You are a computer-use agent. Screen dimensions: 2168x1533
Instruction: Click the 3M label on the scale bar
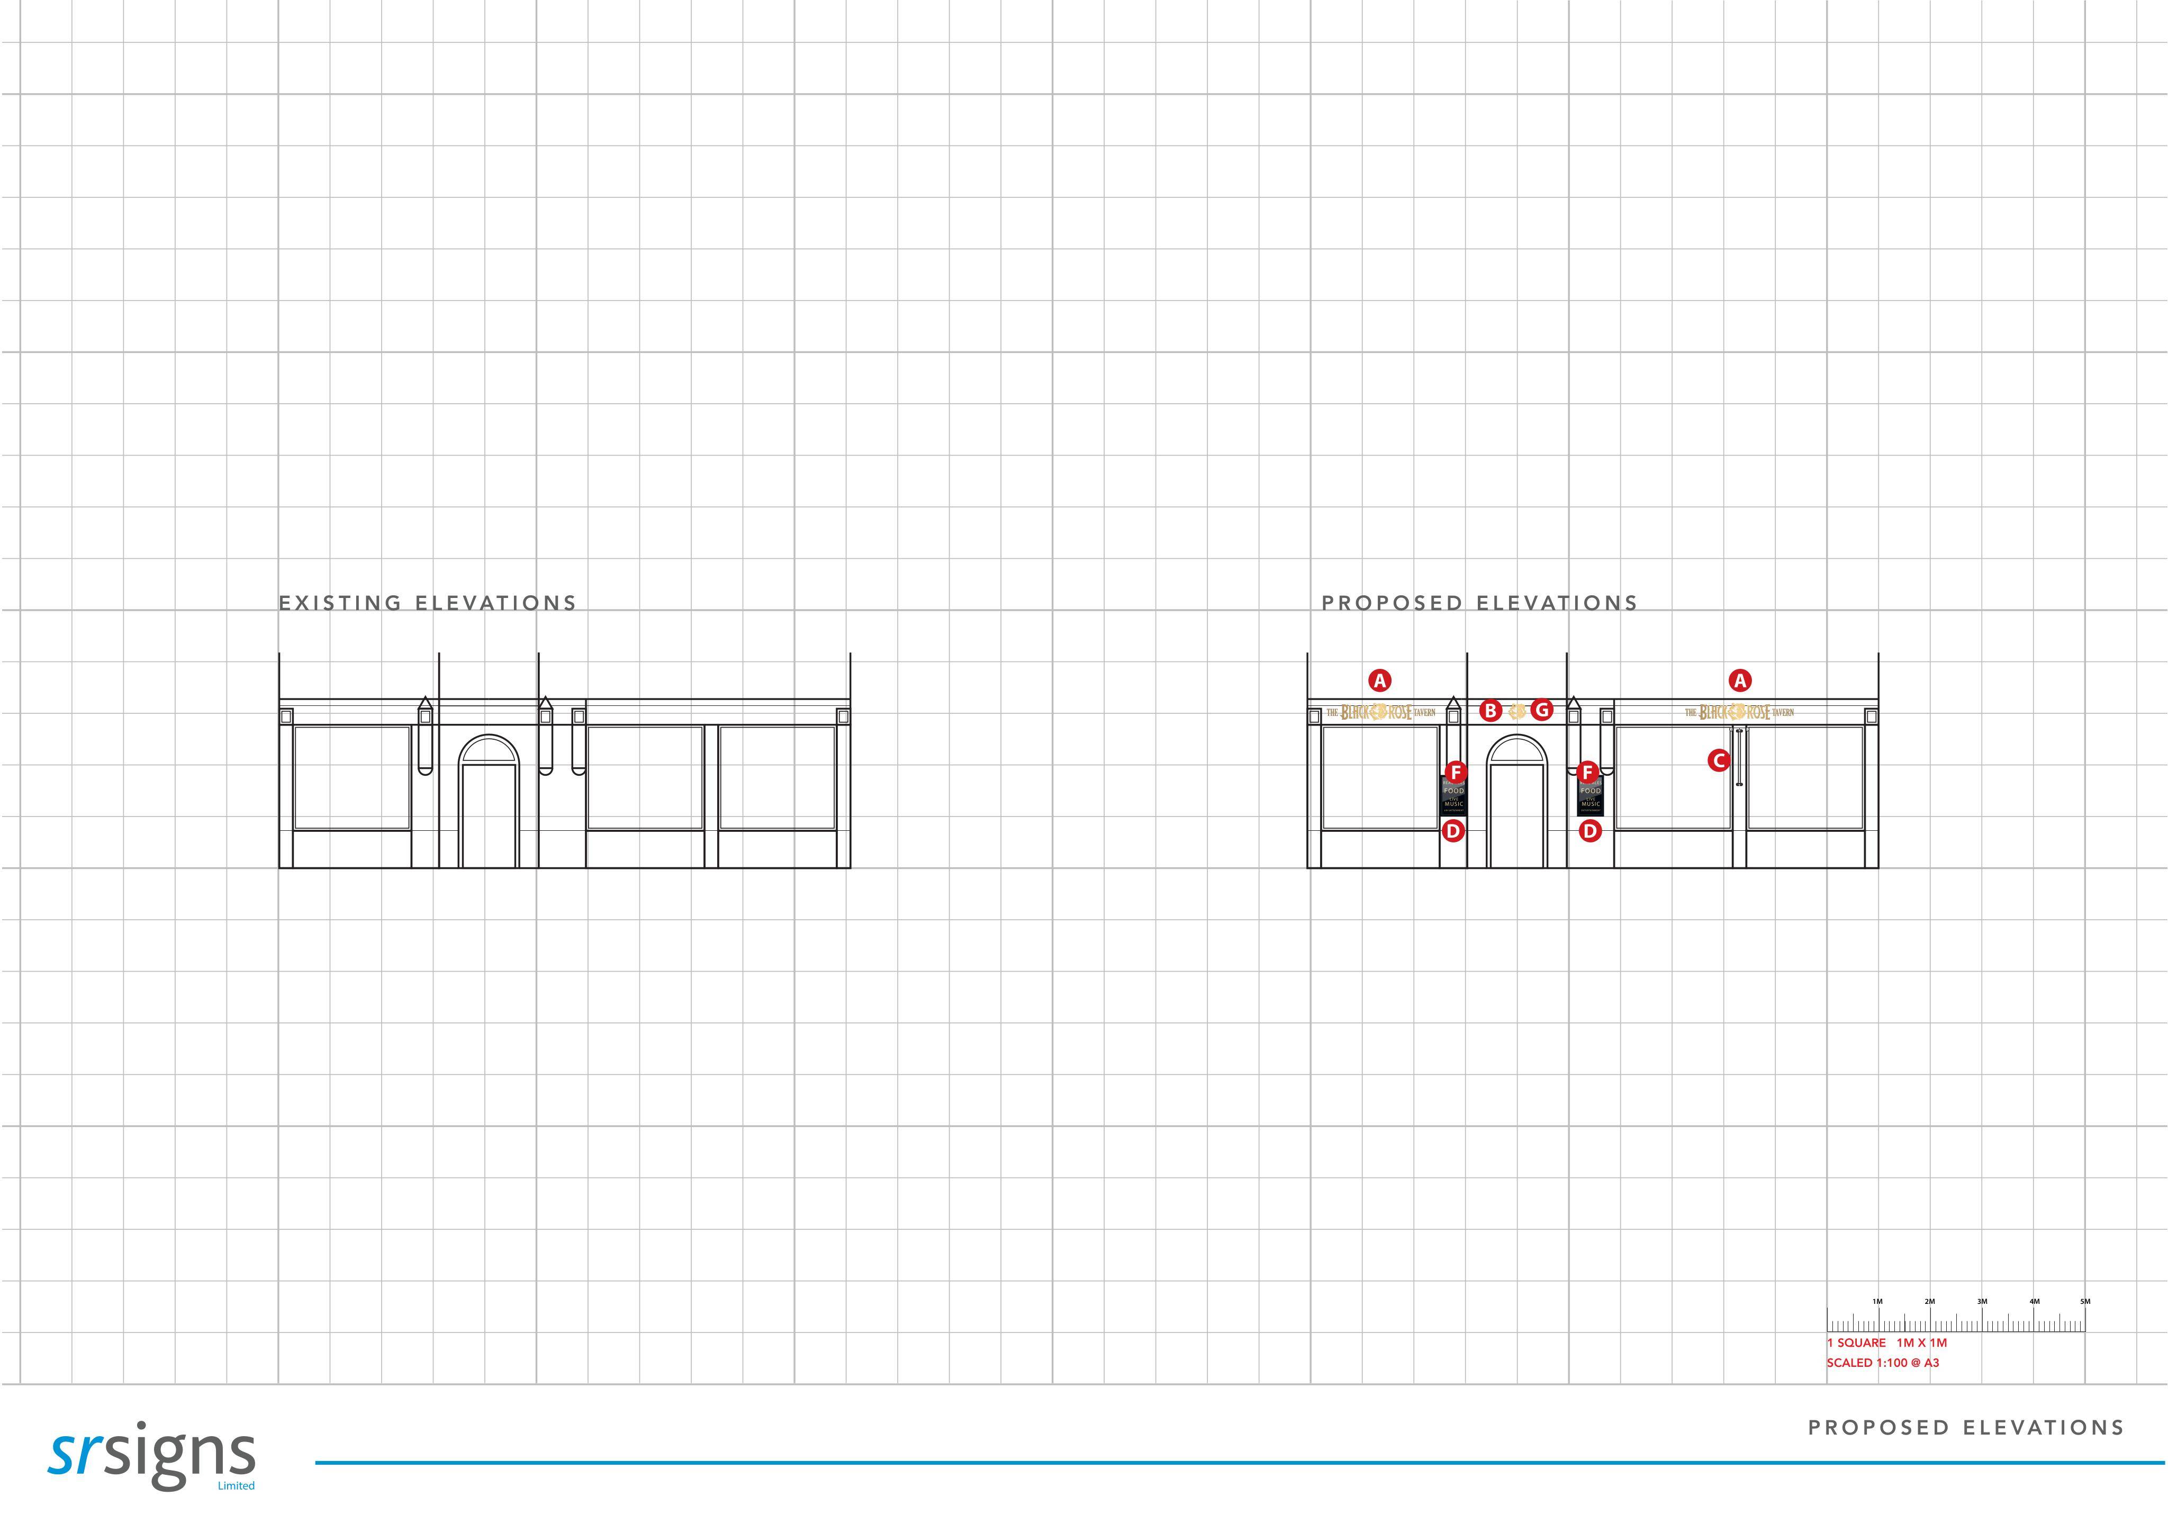pyautogui.click(x=1982, y=1302)
